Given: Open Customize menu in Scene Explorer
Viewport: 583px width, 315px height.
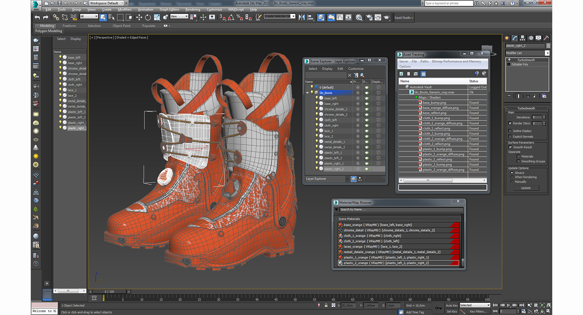Looking at the screenshot, I should [x=356, y=69].
